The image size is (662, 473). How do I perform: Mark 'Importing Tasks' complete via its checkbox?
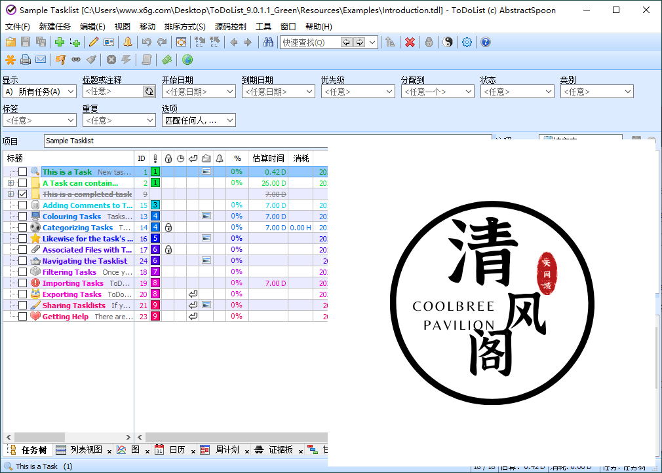(x=23, y=283)
